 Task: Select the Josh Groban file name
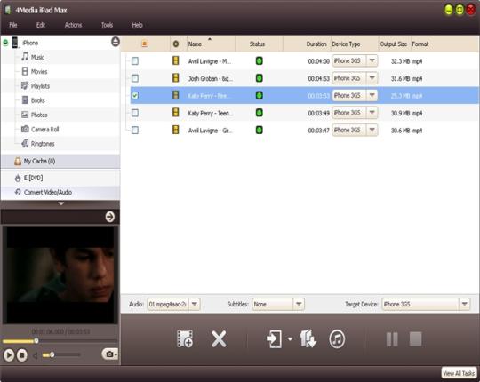pos(211,78)
